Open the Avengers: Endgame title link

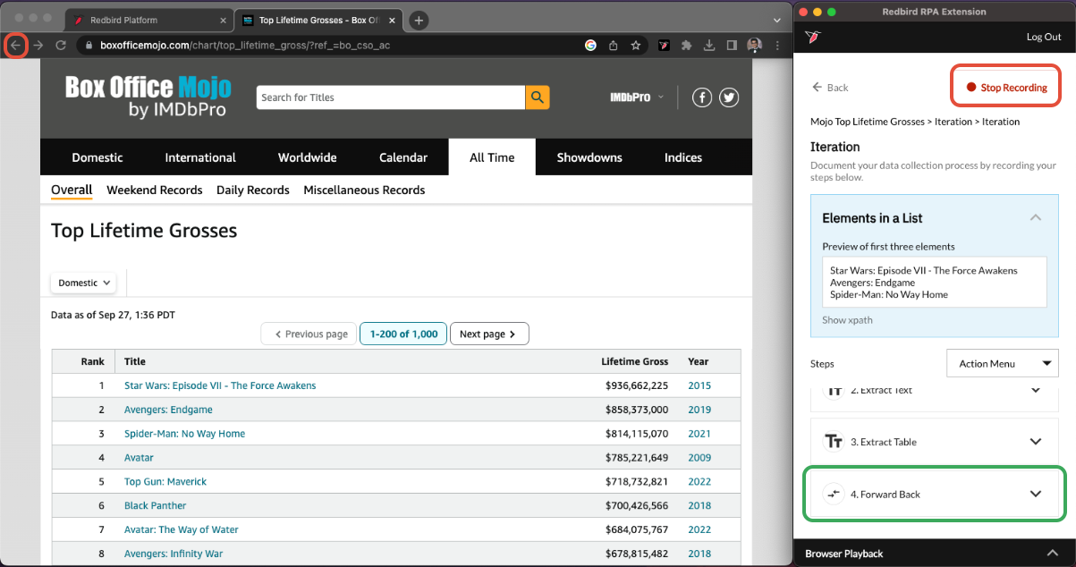(168, 410)
